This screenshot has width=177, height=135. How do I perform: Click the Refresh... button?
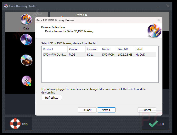(x=52, y=98)
